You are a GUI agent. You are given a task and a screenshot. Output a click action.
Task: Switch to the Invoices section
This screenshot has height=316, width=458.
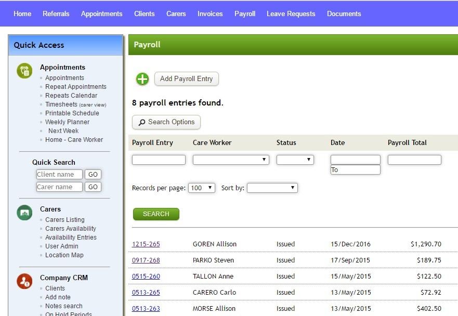point(210,14)
